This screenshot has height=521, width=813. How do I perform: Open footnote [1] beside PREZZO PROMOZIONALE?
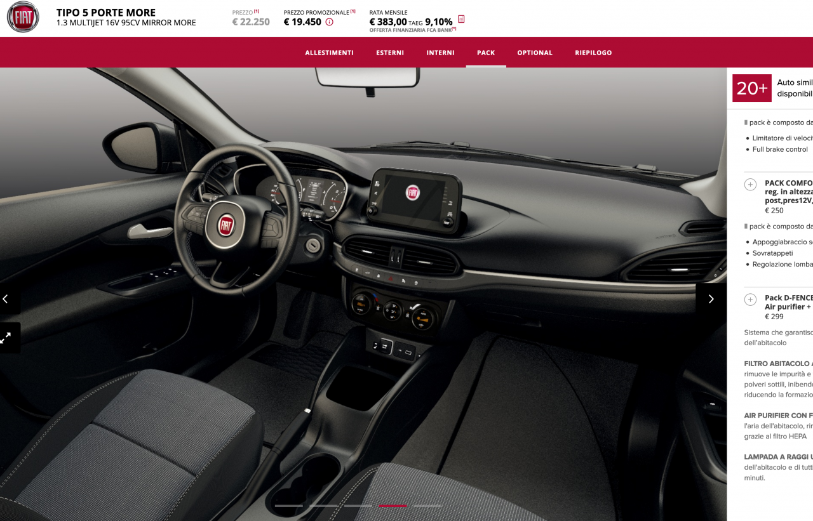tap(353, 11)
